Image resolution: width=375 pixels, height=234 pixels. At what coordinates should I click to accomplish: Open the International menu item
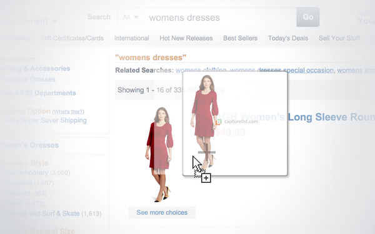131,38
